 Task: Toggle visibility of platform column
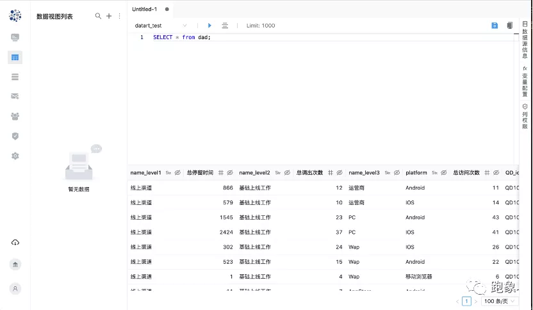pos(443,173)
